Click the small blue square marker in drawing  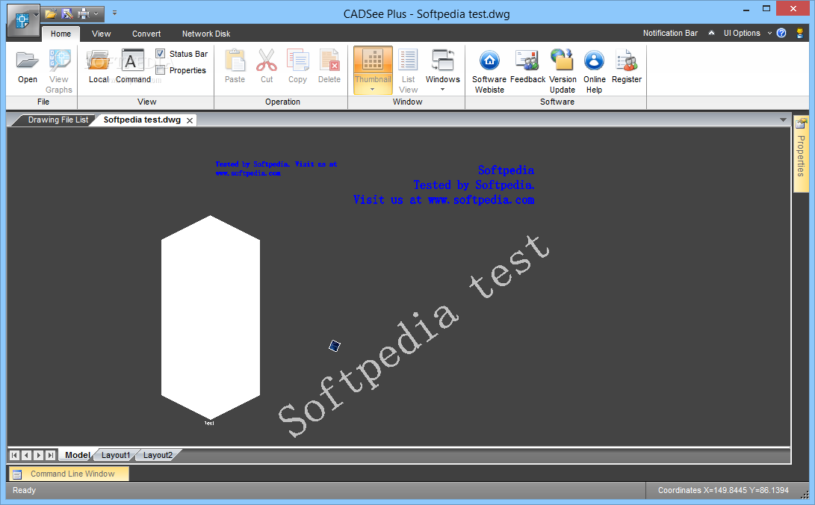(x=335, y=345)
